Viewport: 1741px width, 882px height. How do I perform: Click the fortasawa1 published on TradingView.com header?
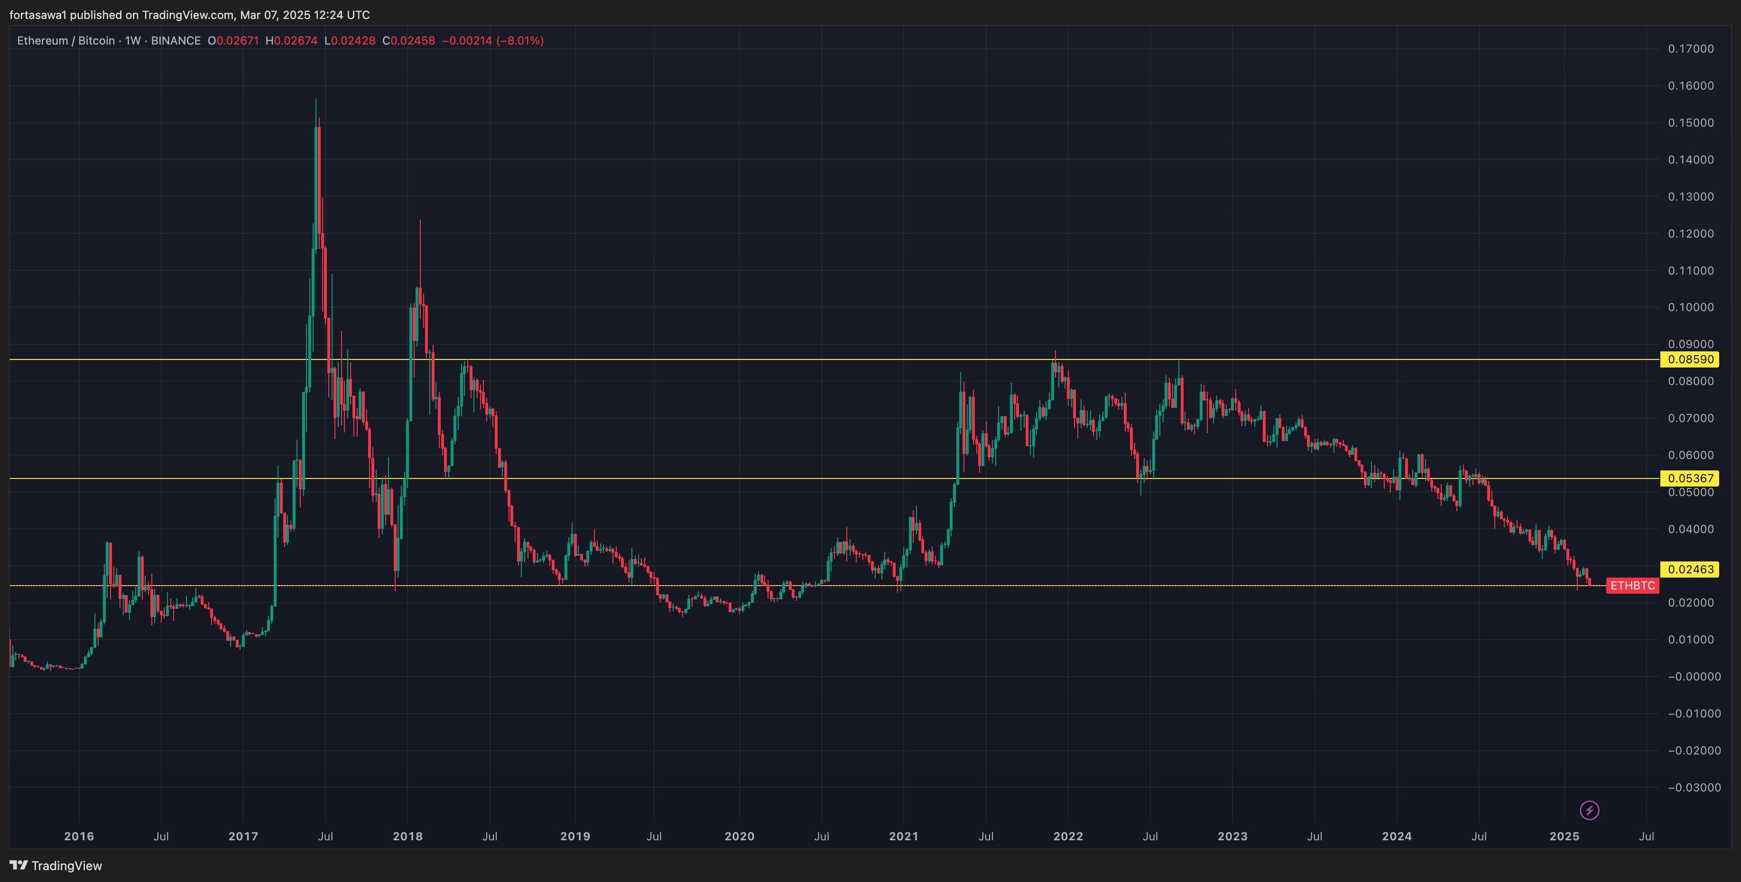coord(189,15)
